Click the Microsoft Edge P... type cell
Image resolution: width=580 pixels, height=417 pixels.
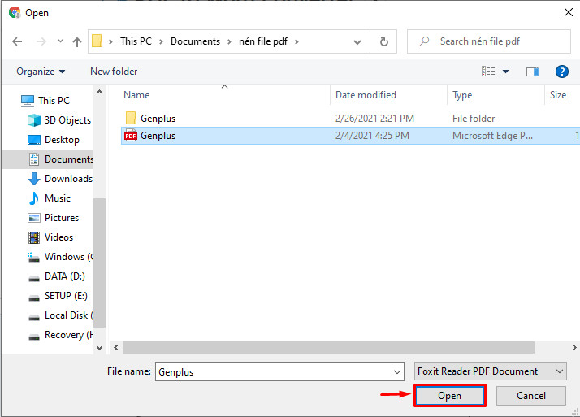click(492, 136)
